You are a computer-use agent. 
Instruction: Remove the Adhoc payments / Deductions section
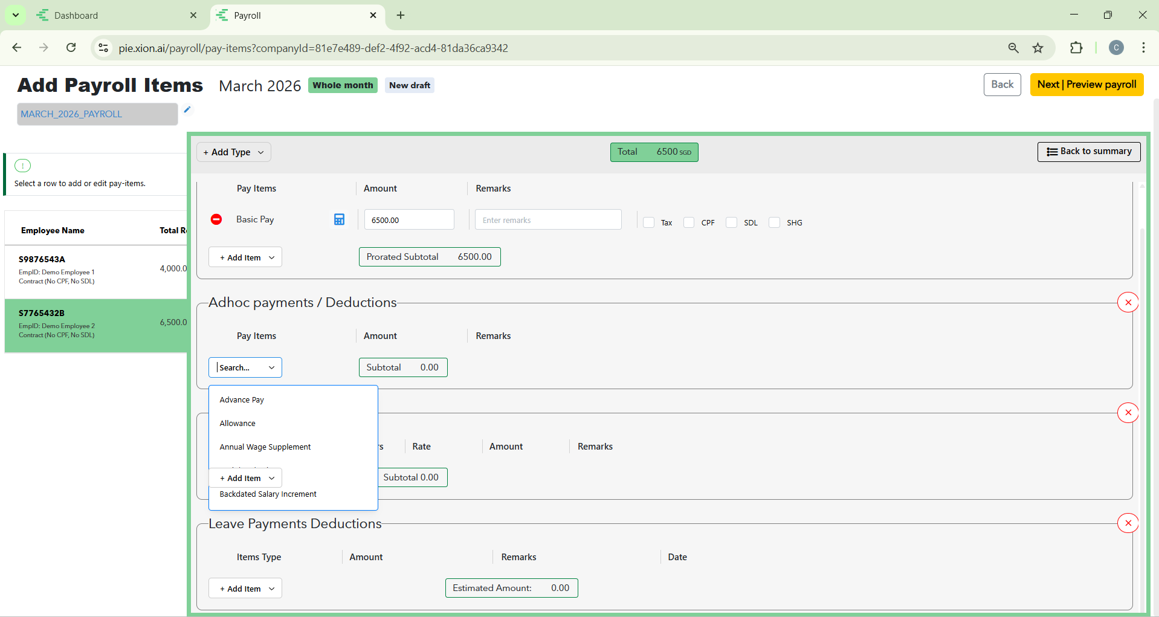click(1128, 302)
